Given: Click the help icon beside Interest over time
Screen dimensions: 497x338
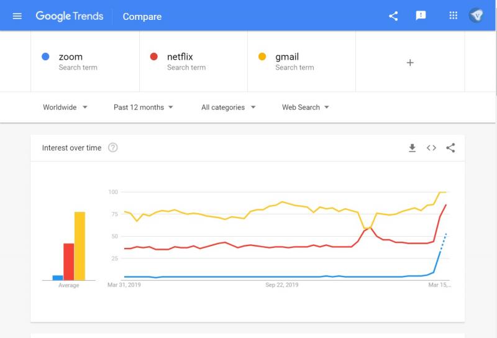Looking at the screenshot, I should coord(112,148).
